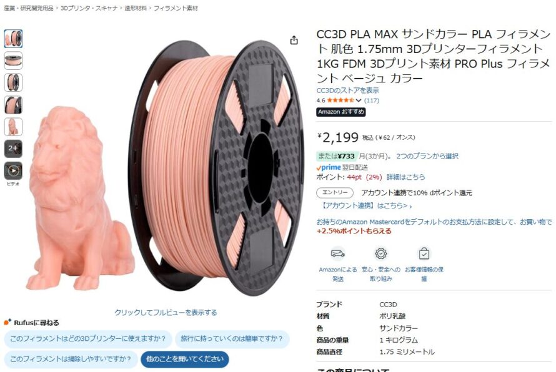Click the Amazon shipping truck icon
This screenshot has height=372, width=556.
(x=337, y=253)
